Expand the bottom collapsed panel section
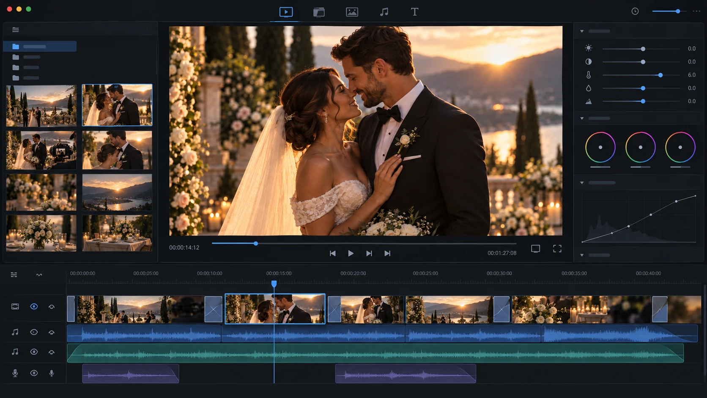The width and height of the screenshot is (707, 398). point(582,255)
